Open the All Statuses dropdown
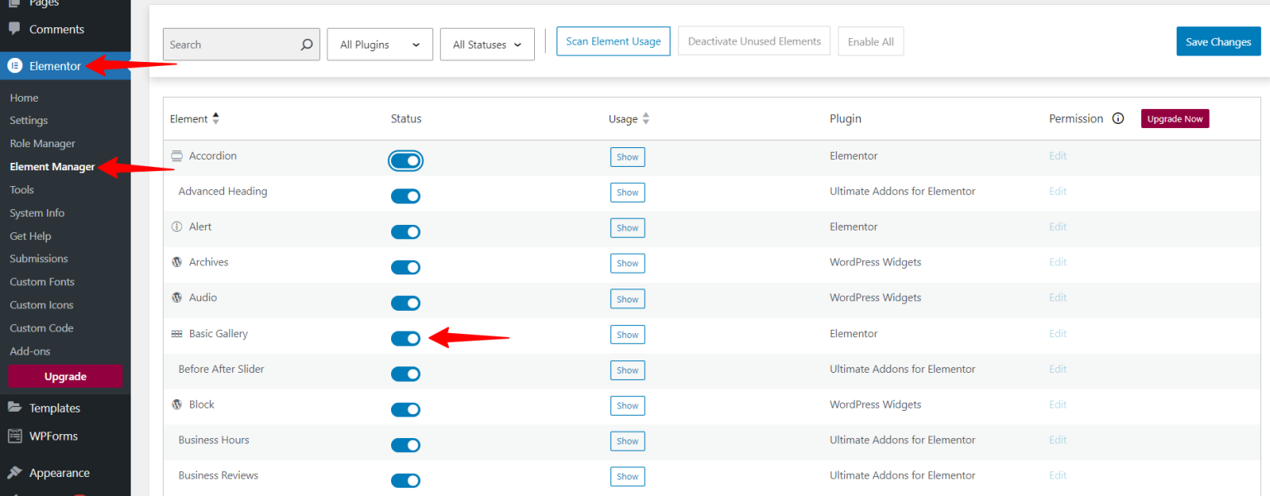The width and height of the screenshot is (1270, 496). 487,44
